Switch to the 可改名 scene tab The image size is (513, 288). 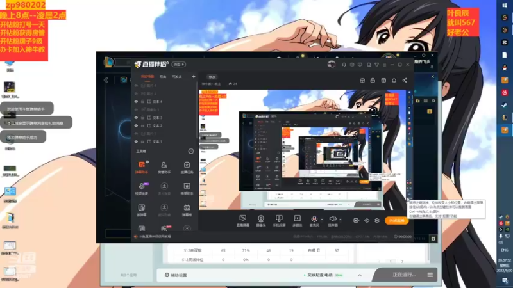tap(177, 77)
